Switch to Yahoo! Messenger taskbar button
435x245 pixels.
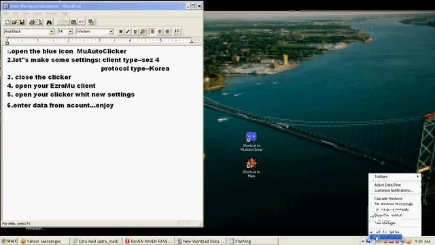coord(43,242)
